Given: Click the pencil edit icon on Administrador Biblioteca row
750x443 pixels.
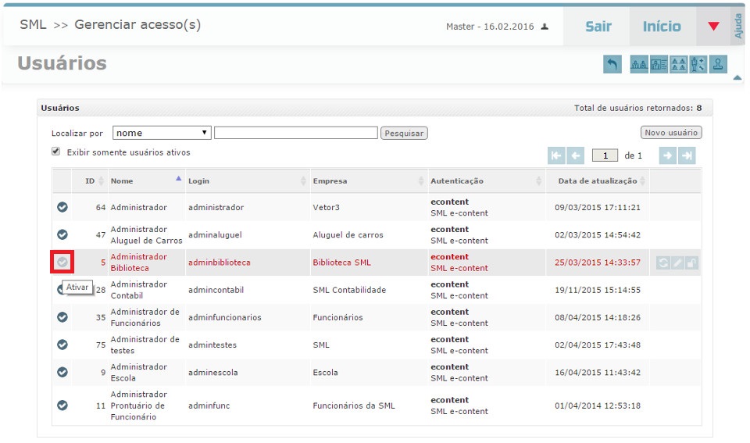Looking at the screenshot, I should click(x=677, y=263).
